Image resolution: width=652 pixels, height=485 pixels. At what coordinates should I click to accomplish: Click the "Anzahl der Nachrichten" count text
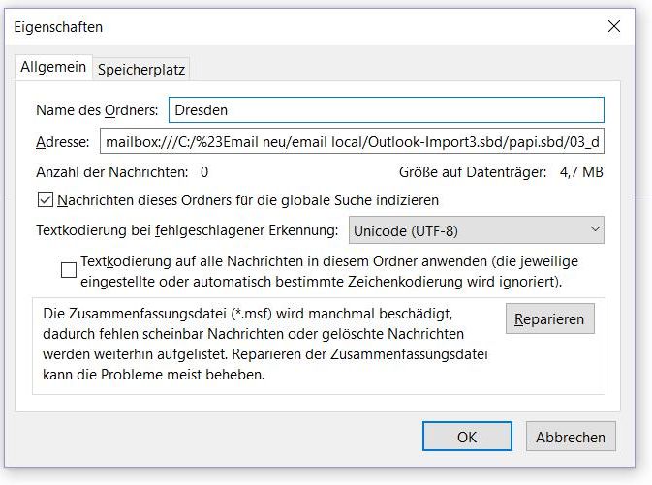121,172
